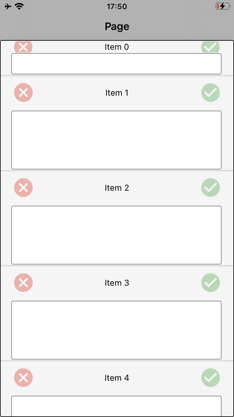The width and height of the screenshot is (234, 417).
Task: Tap the Page title in header
Action: click(117, 27)
